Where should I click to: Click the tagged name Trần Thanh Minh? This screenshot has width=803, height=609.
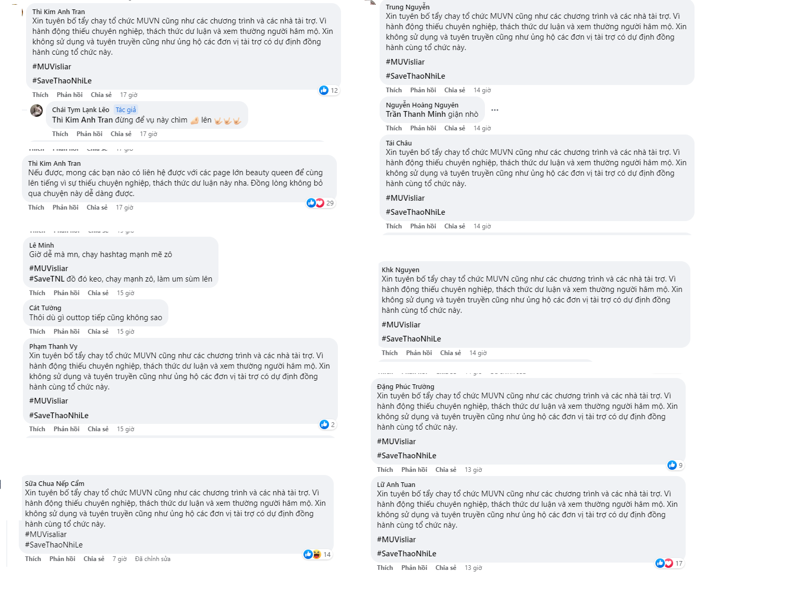tap(416, 114)
